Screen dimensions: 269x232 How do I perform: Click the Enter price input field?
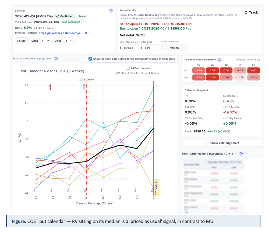tap(151, 47)
